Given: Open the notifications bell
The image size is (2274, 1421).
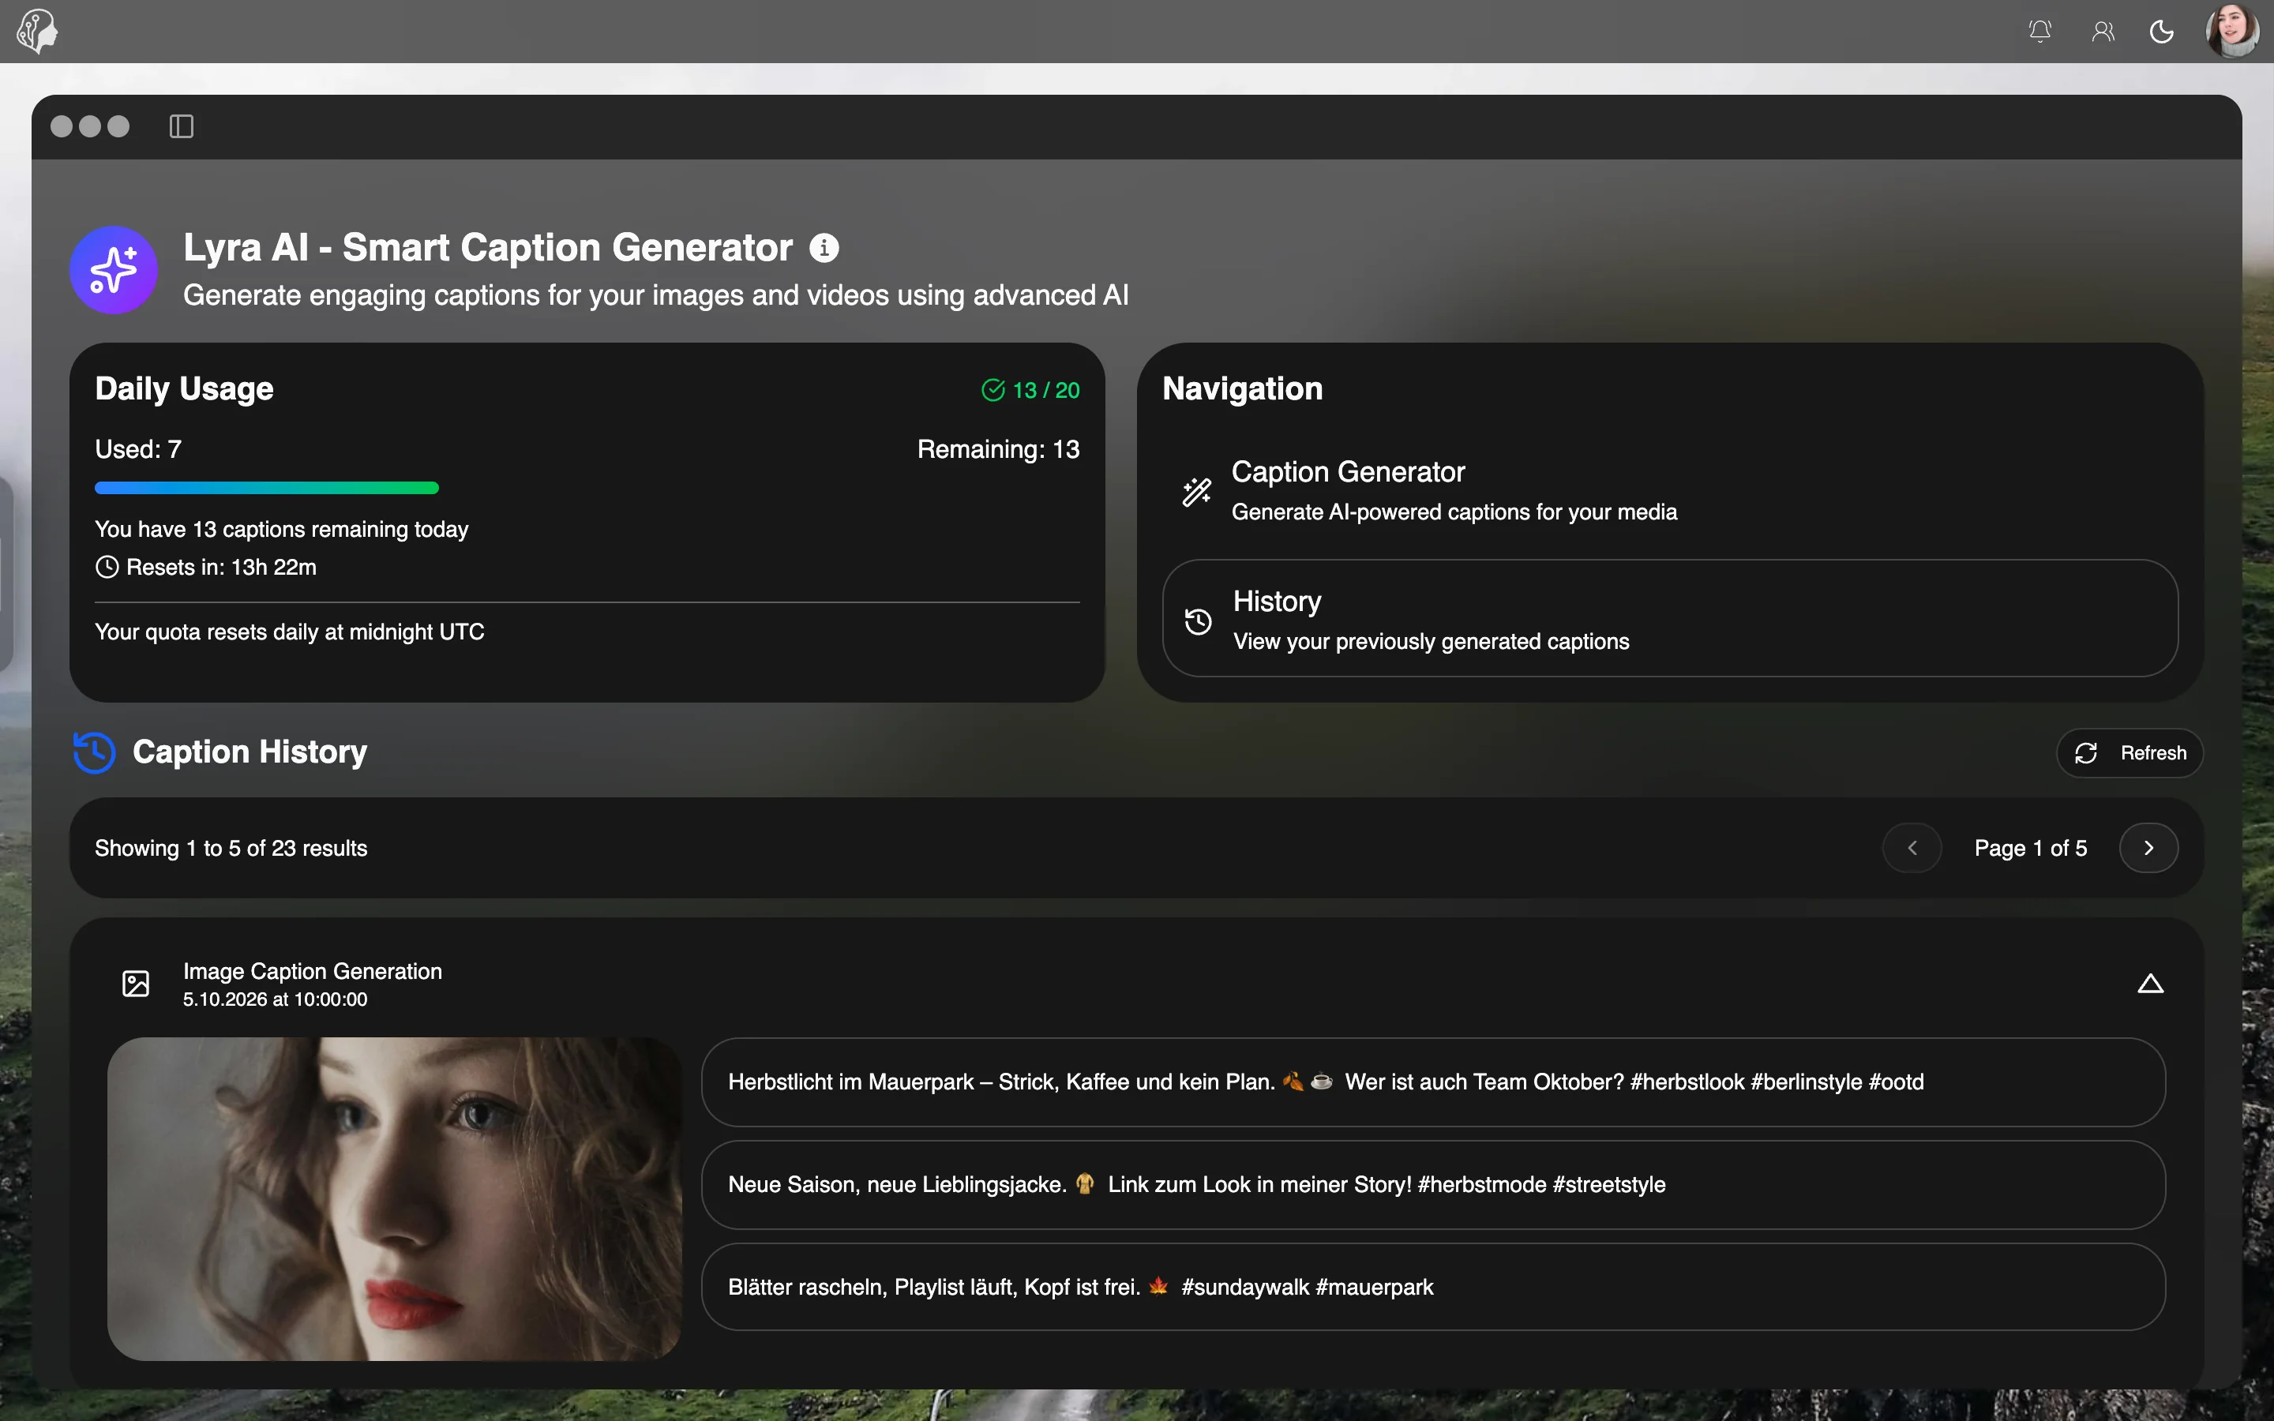Looking at the screenshot, I should point(2039,31).
